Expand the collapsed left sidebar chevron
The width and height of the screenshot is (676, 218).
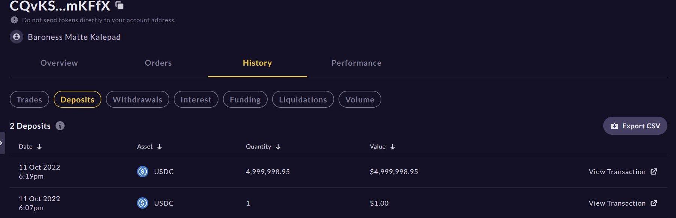click(x=2, y=143)
